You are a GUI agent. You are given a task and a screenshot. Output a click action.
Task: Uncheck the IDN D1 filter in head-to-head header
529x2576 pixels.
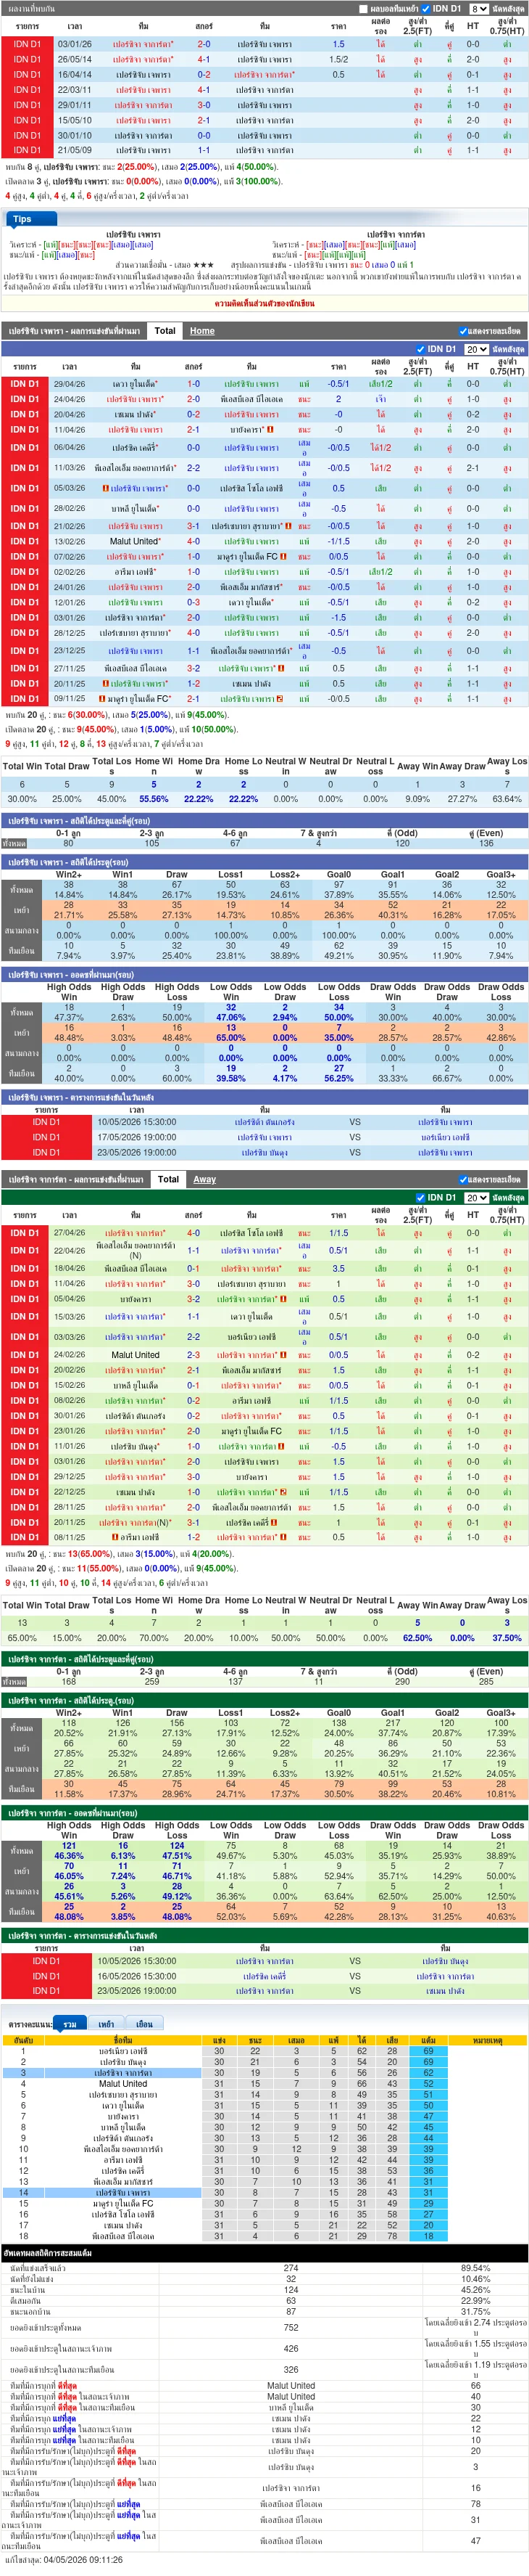point(426,9)
